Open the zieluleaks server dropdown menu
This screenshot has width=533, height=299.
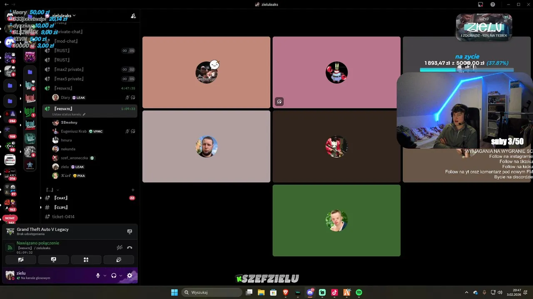[x=63, y=15]
